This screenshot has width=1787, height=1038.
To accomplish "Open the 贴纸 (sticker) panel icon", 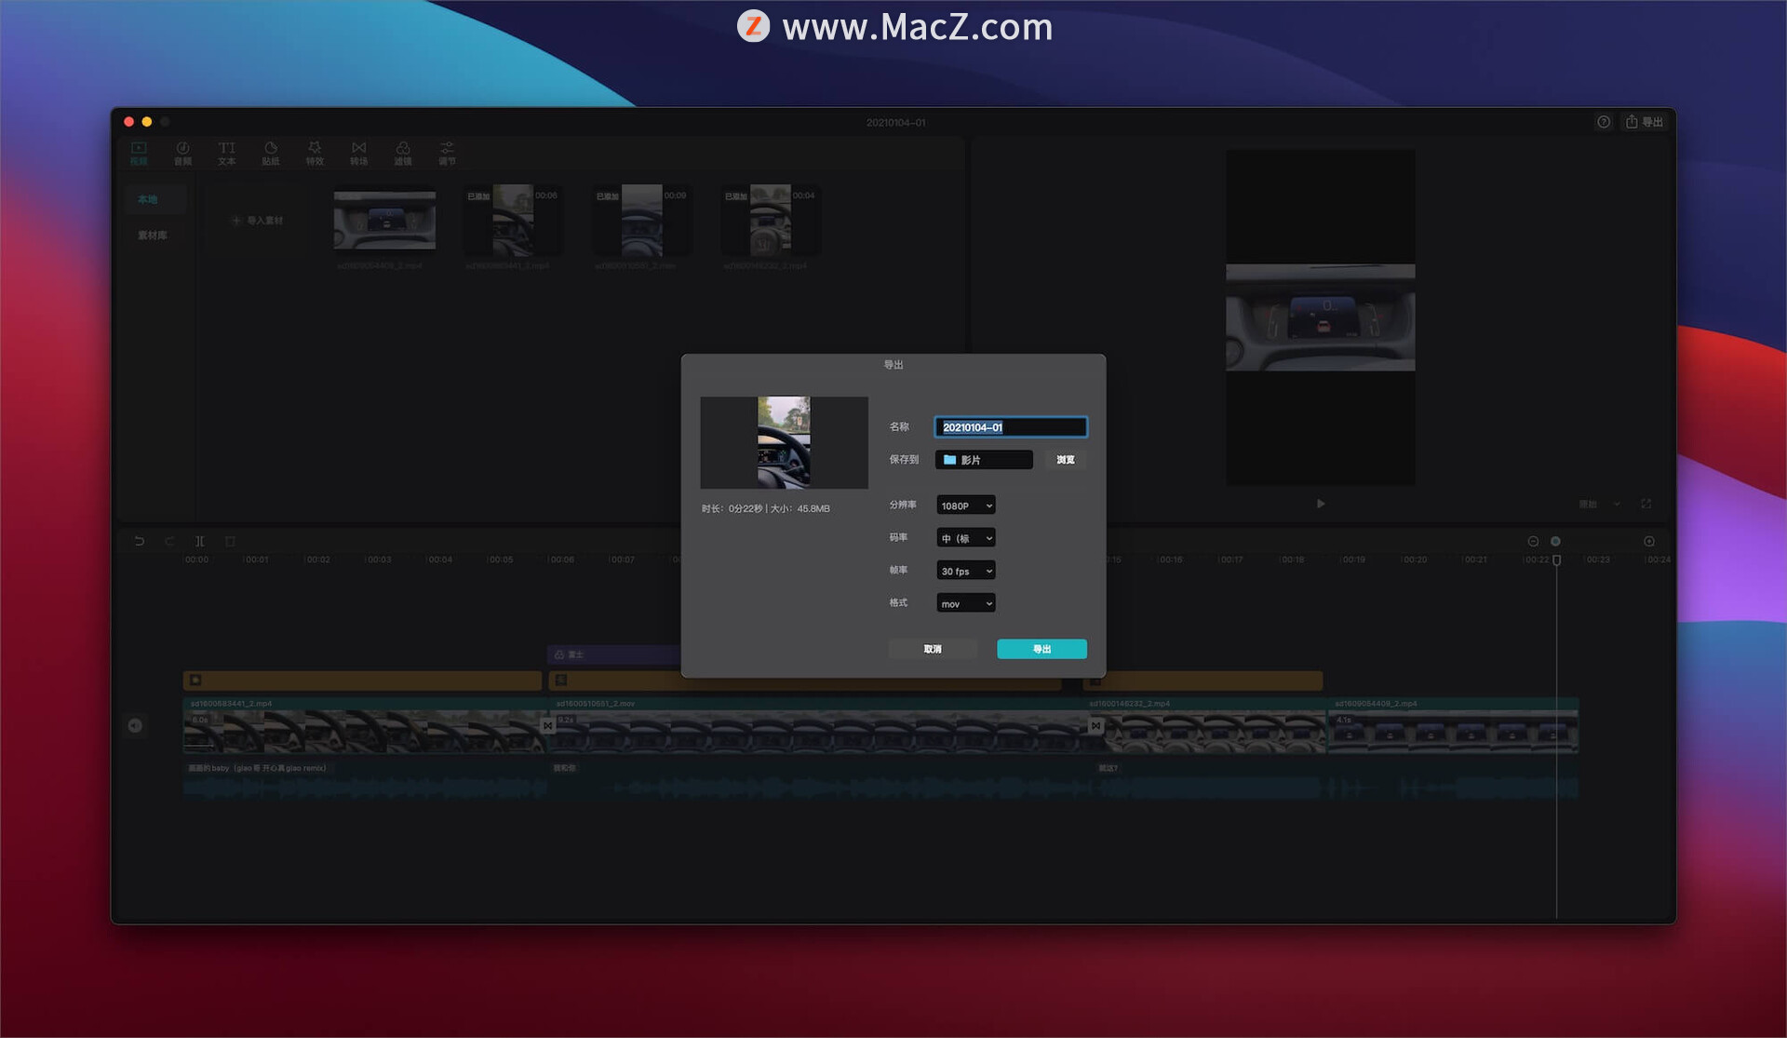I will 270,153.
